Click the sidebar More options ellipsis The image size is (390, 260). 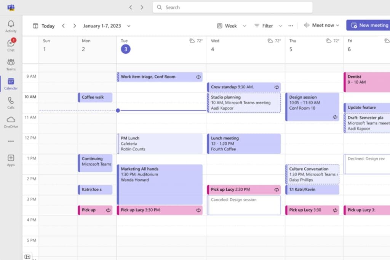point(11,142)
